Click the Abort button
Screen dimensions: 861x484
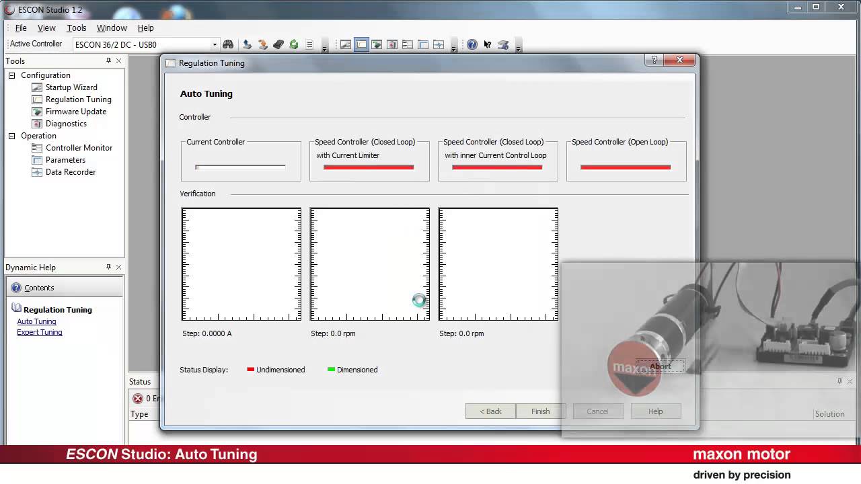(661, 366)
